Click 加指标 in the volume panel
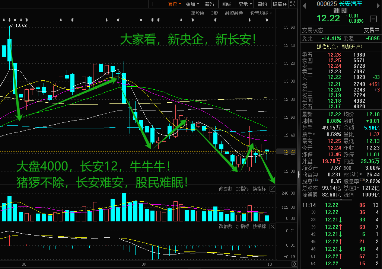 (242, 189)
